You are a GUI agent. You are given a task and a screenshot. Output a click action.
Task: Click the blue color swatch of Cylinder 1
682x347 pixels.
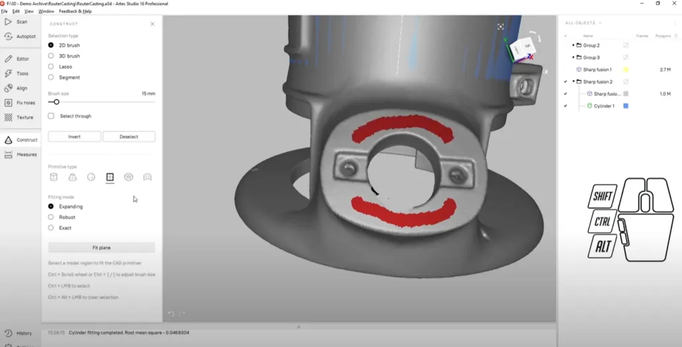(x=626, y=106)
